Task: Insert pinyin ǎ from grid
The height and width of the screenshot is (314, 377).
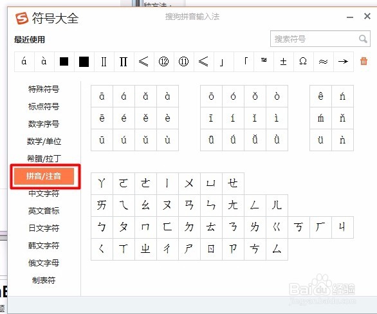Action: 145,96
